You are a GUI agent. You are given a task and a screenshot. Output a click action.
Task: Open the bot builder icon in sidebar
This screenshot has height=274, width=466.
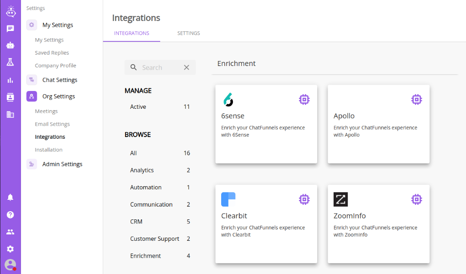pos(10,45)
